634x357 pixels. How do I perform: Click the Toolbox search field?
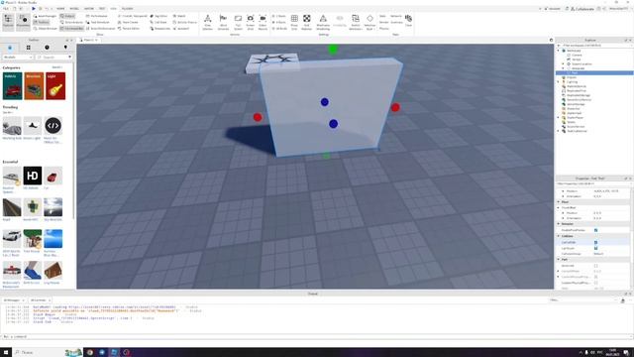click(53, 58)
